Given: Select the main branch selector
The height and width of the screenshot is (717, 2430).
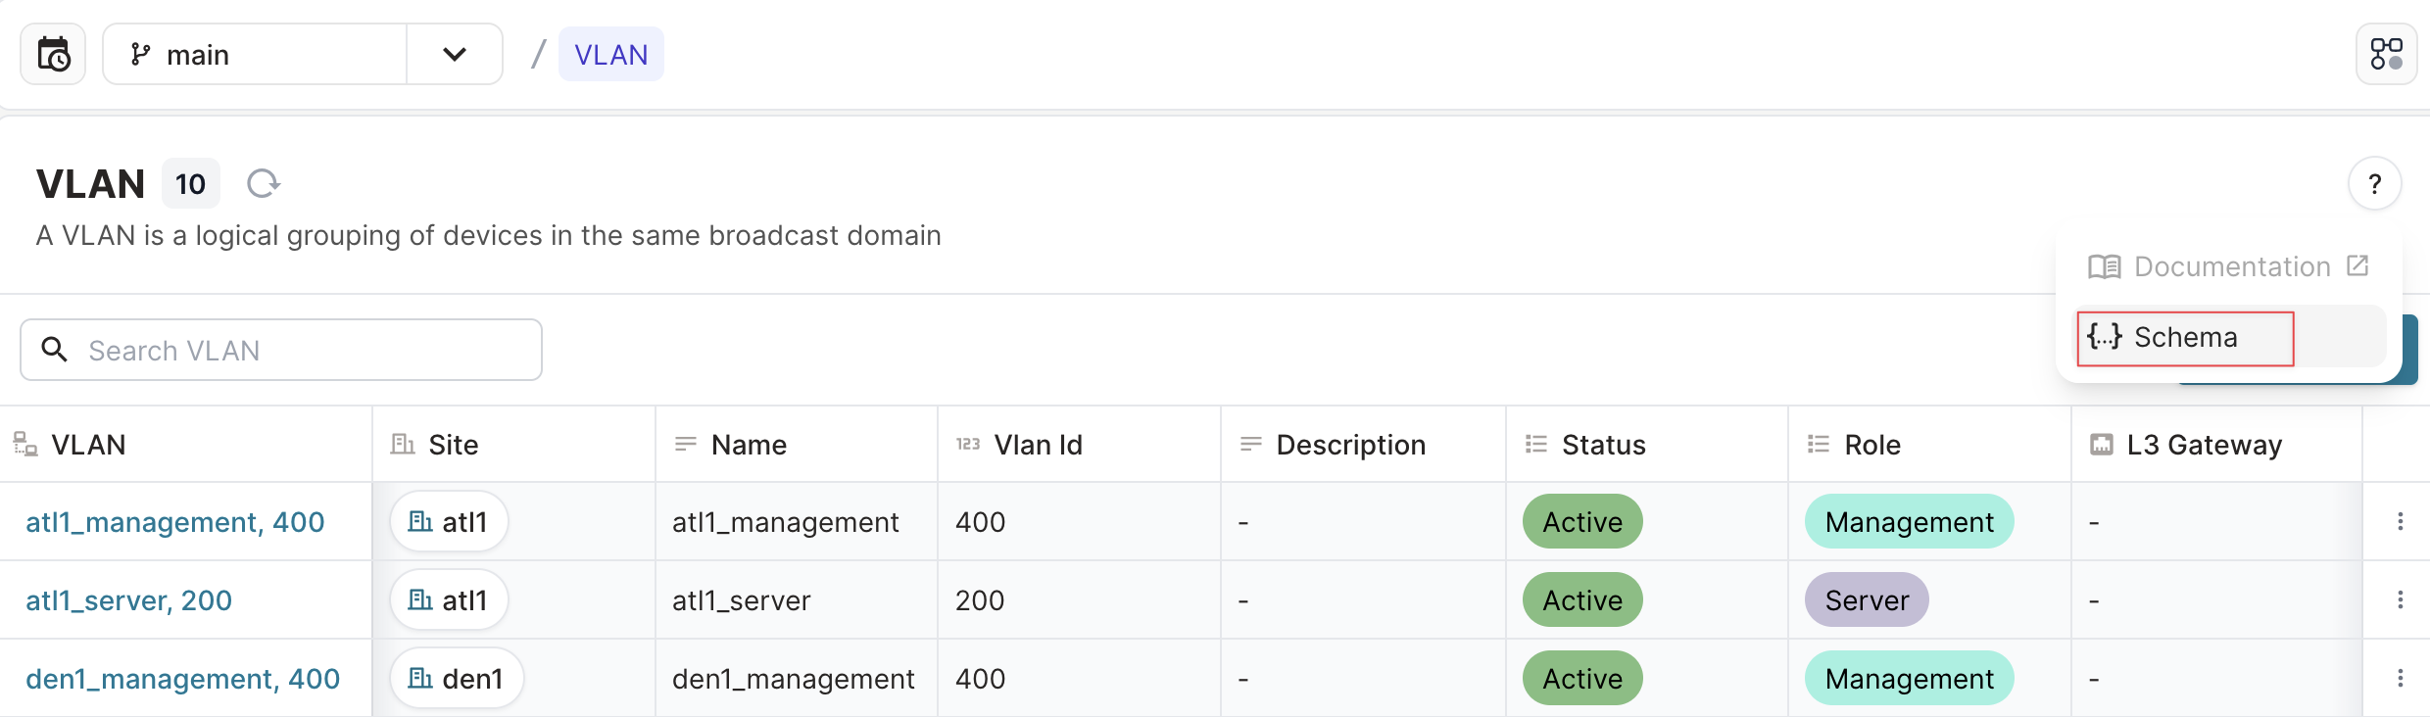Looking at the screenshot, I should pyautogui.click(x=255, y=54).
